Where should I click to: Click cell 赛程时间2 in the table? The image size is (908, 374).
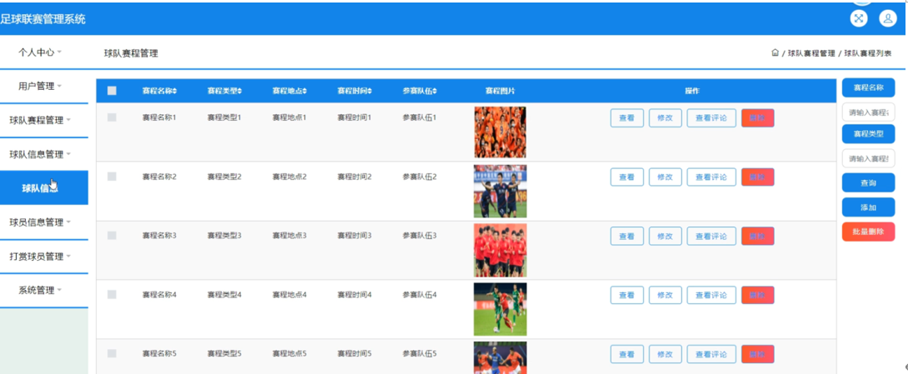(354, 177)
